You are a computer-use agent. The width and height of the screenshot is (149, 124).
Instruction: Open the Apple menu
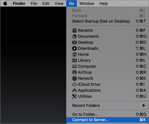5,3
